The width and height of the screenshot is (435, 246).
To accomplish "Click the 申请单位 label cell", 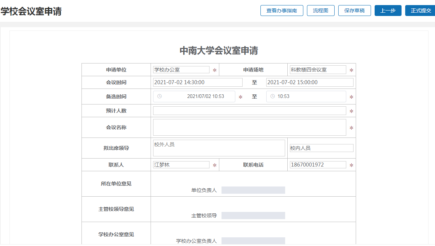I will 116,70.
